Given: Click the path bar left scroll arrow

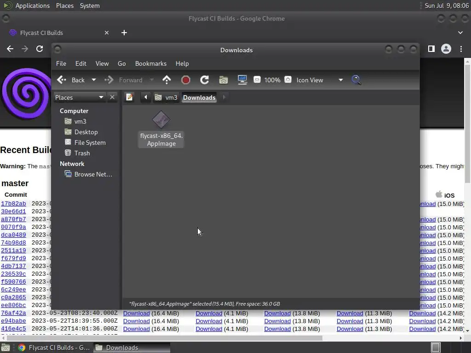Looking at the screenshot, I should coord(146,97).
